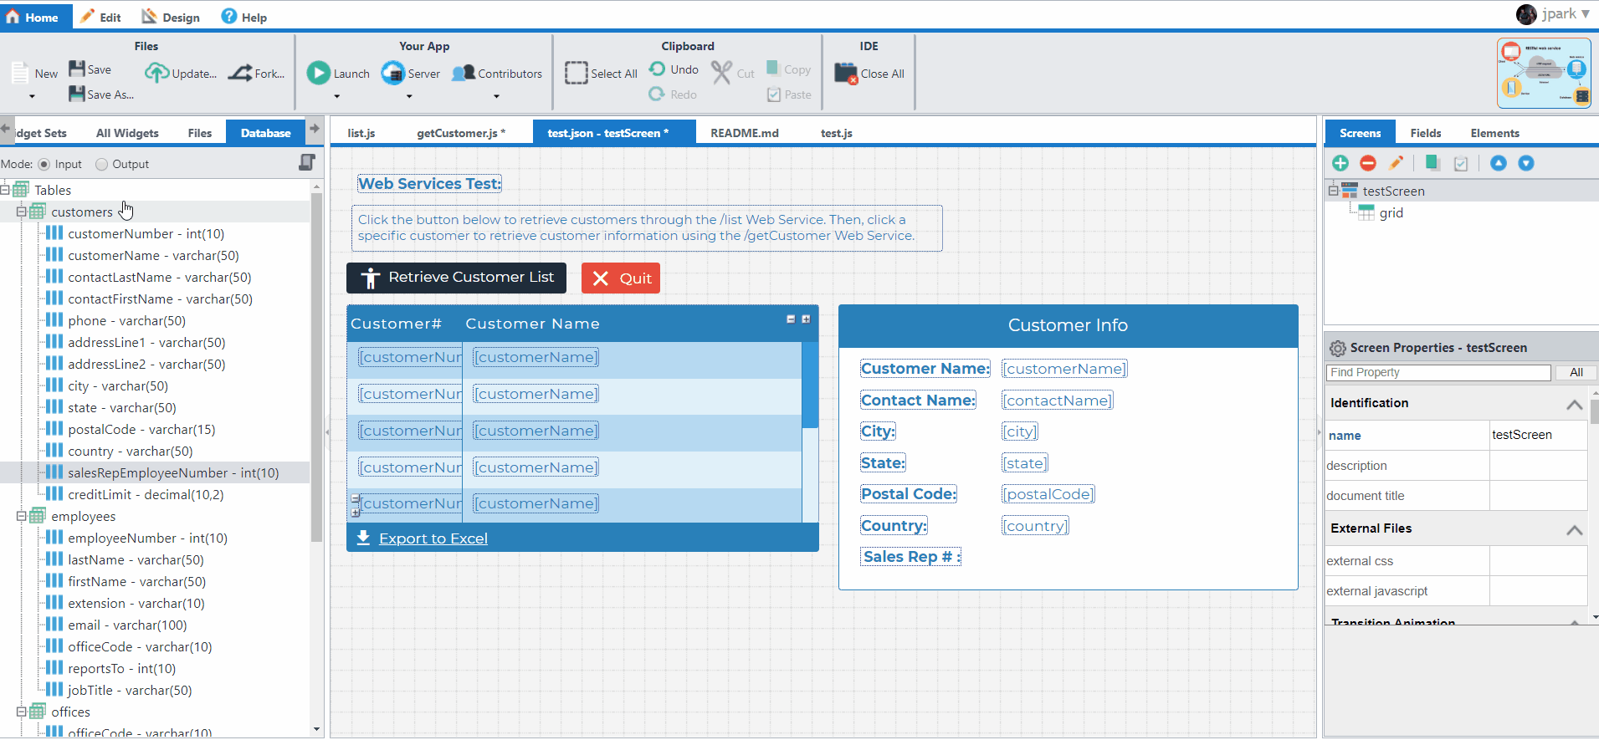Remove screen with red minus icon

pyautogui.click(x=1368, y=163)
